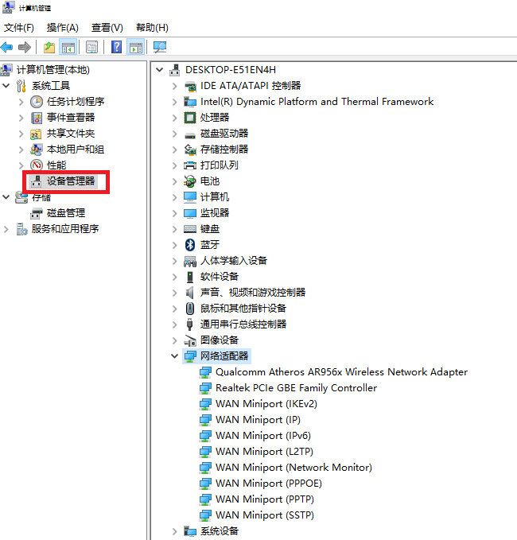Collapse the 系统工具 tree node
The image size is (517, 540).
(x=6, y=85)
